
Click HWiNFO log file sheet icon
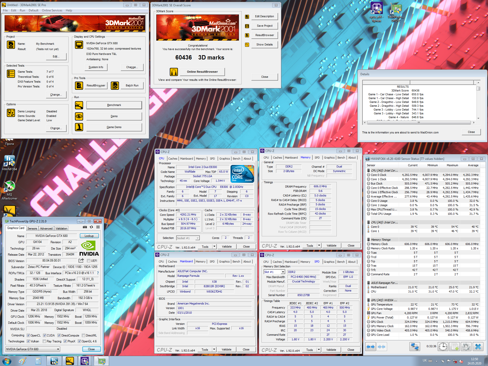[x=454, y=347]
